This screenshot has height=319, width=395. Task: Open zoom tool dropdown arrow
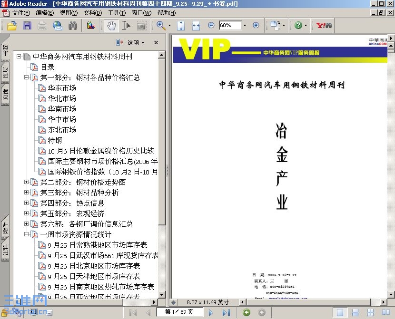(x=169, y=25)
